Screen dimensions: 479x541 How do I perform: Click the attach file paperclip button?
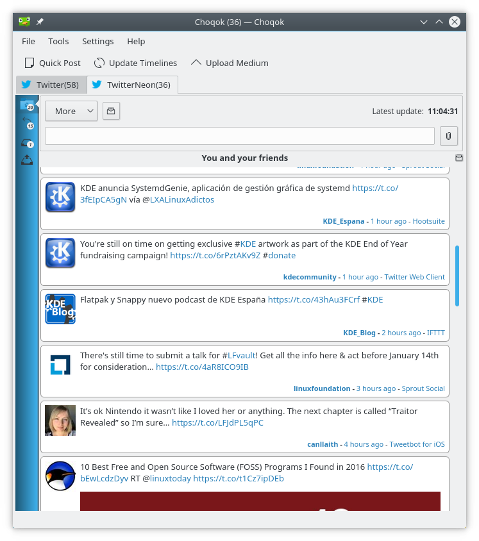point(448,136)
